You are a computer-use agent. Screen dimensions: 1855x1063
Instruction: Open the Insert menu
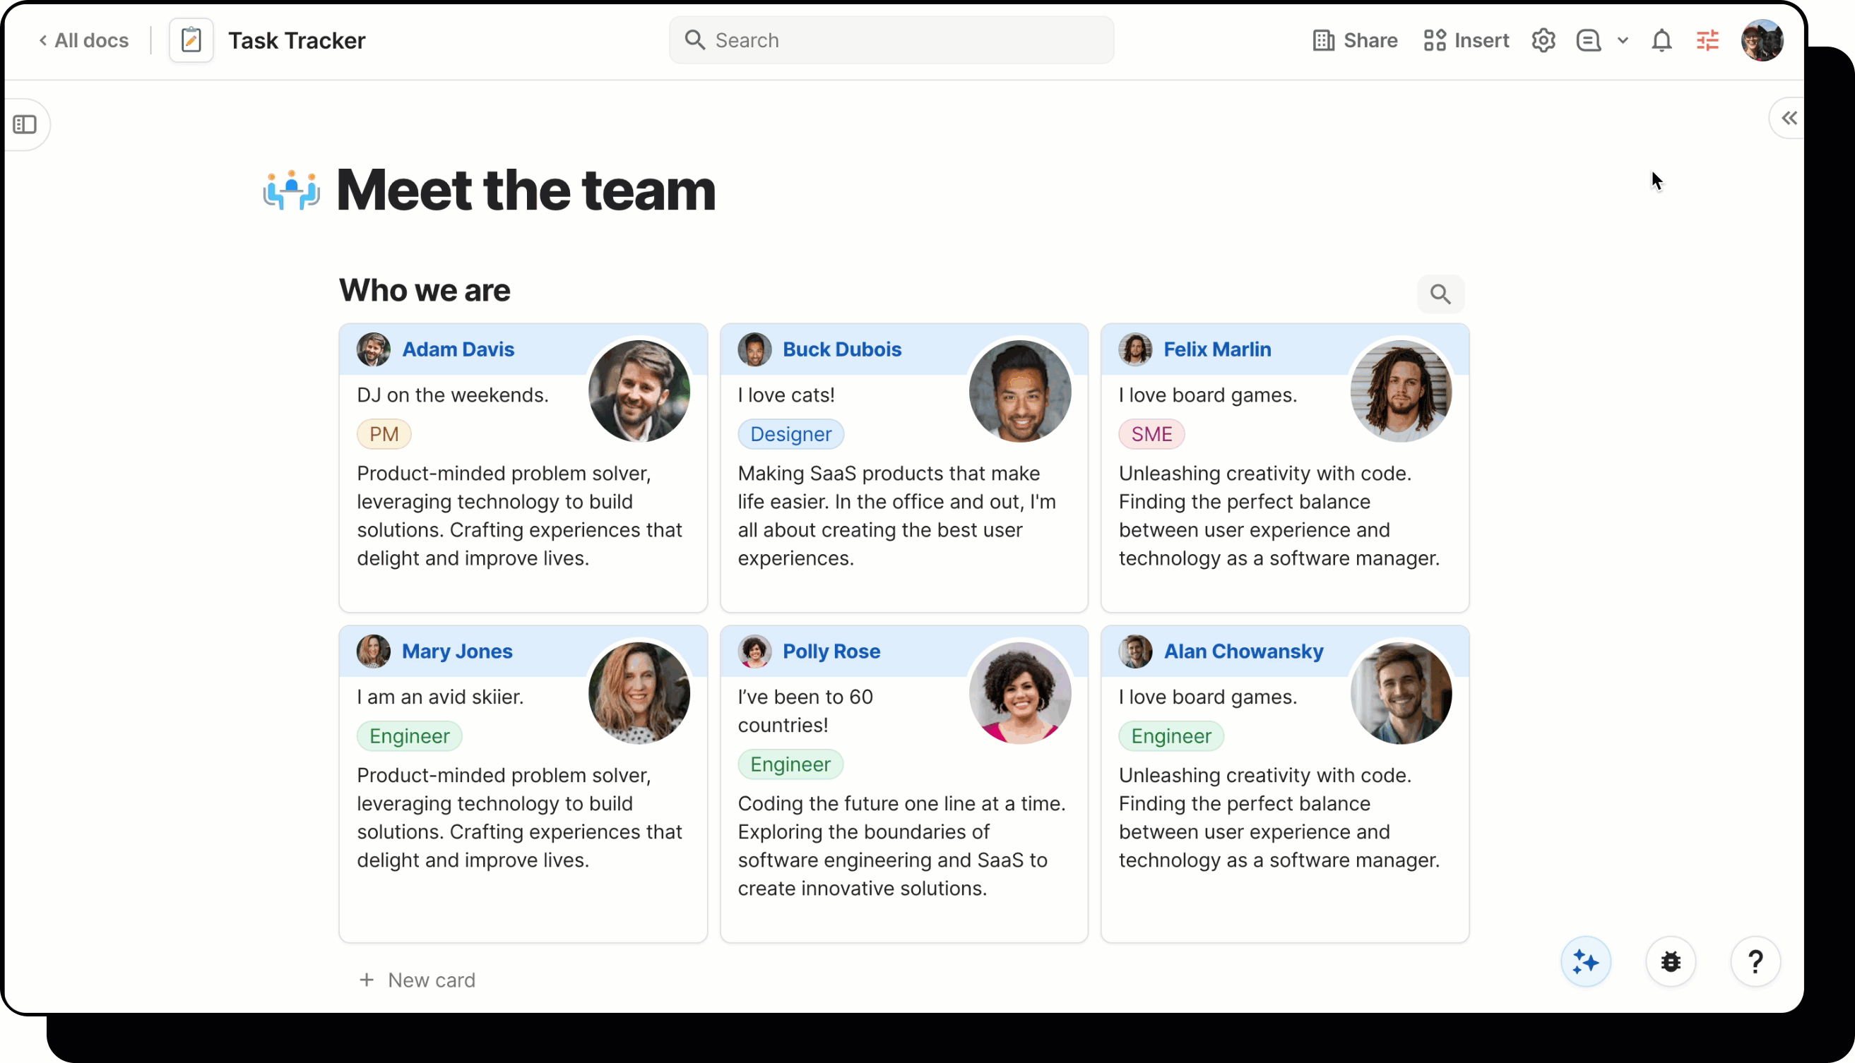1466,40
